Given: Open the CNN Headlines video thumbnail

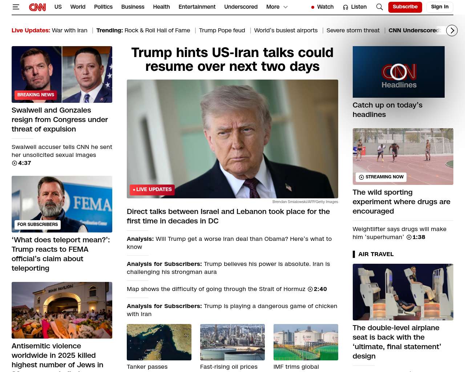Looking at the screenshot, I should coord(399,72).
